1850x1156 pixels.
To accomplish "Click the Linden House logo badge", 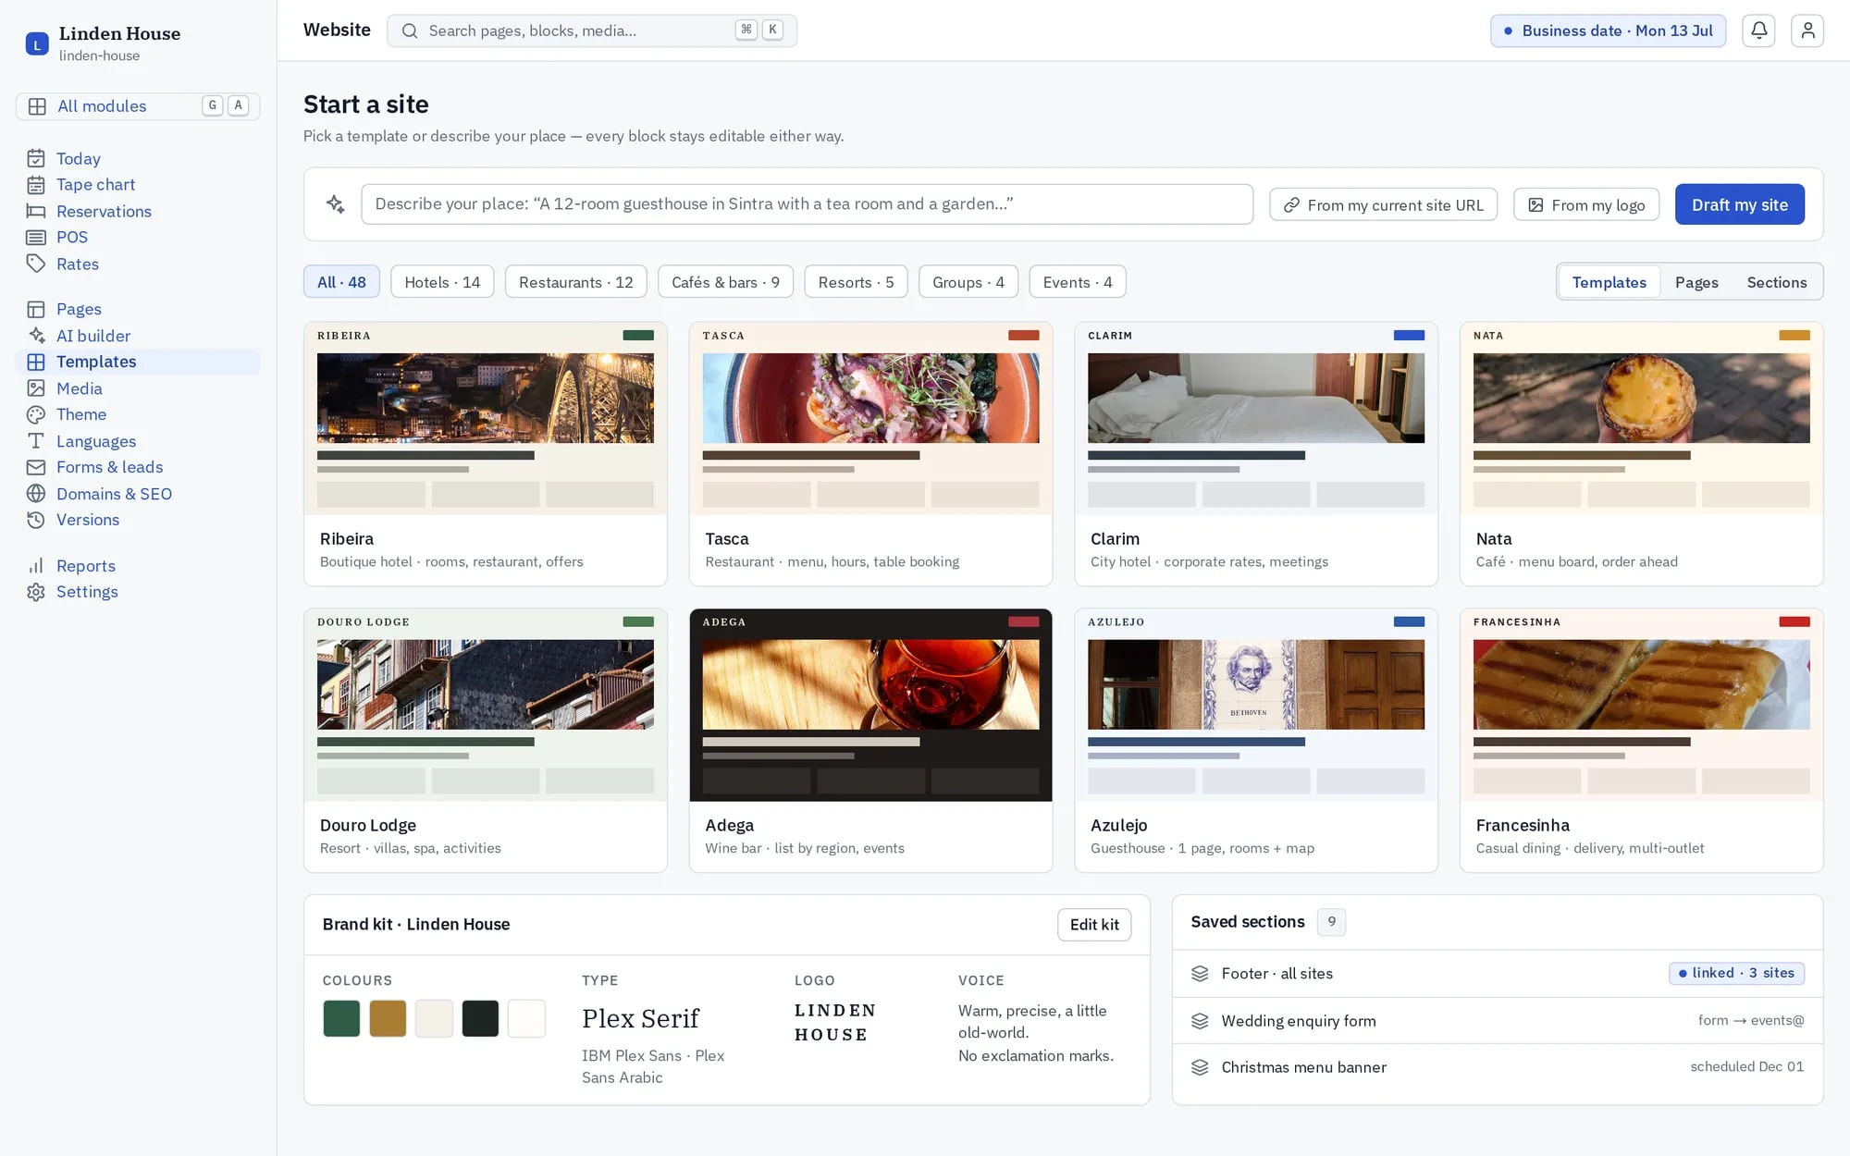I will (x=37, y=43).
